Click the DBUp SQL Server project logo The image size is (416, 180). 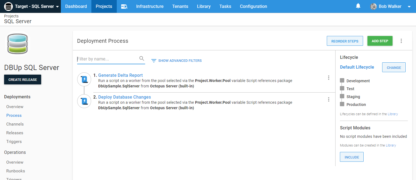point(18,44)
